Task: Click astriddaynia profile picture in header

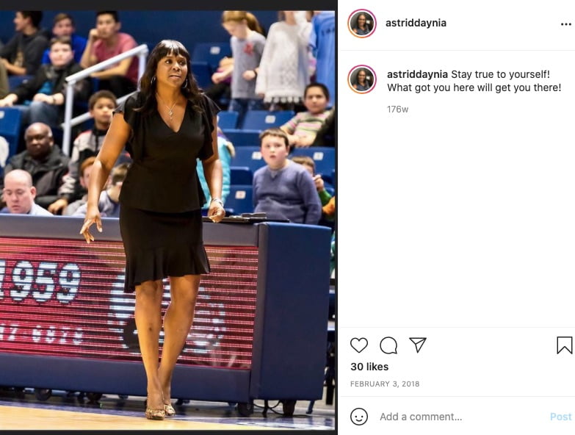Action: [362, 24]
